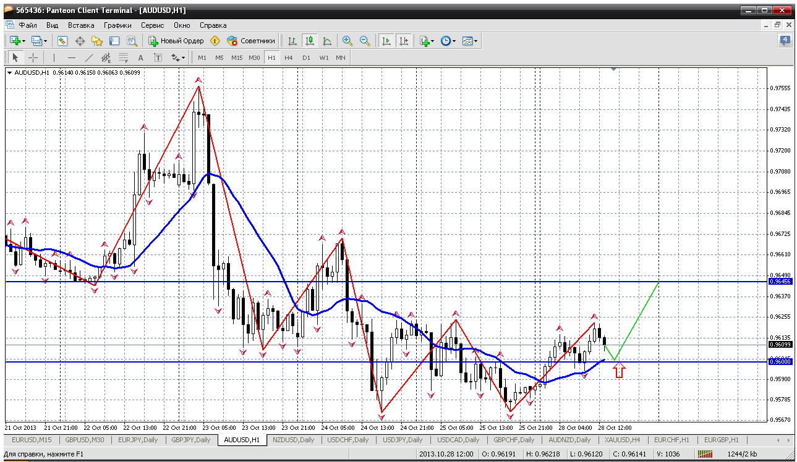Image resolution: width=797 pixels, height=462 pixels.
Task: Open the Data Window crosshair icon
Action: tap(80, 41)
